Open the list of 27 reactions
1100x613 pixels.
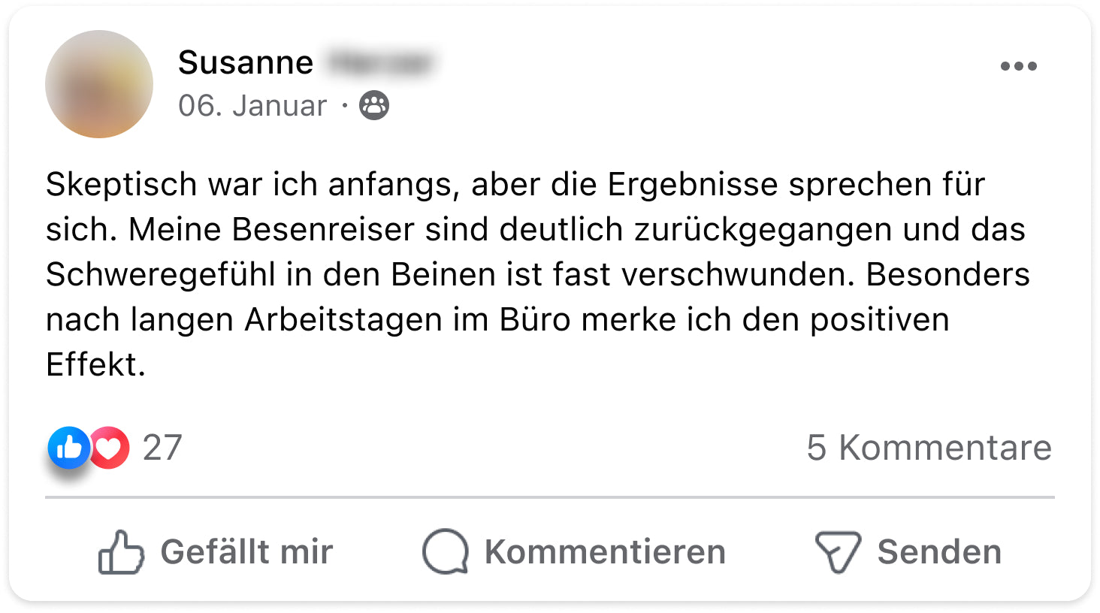pyautogui.click(x=162, y=448)
